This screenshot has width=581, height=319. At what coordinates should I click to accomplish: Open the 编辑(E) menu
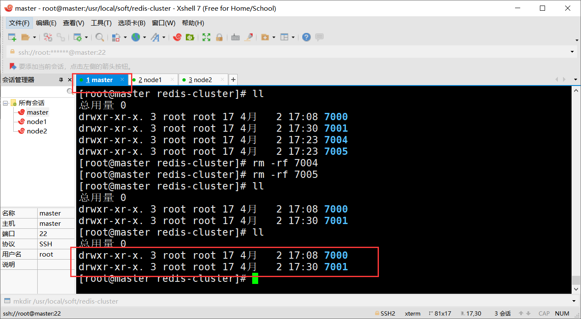(46, 23)
